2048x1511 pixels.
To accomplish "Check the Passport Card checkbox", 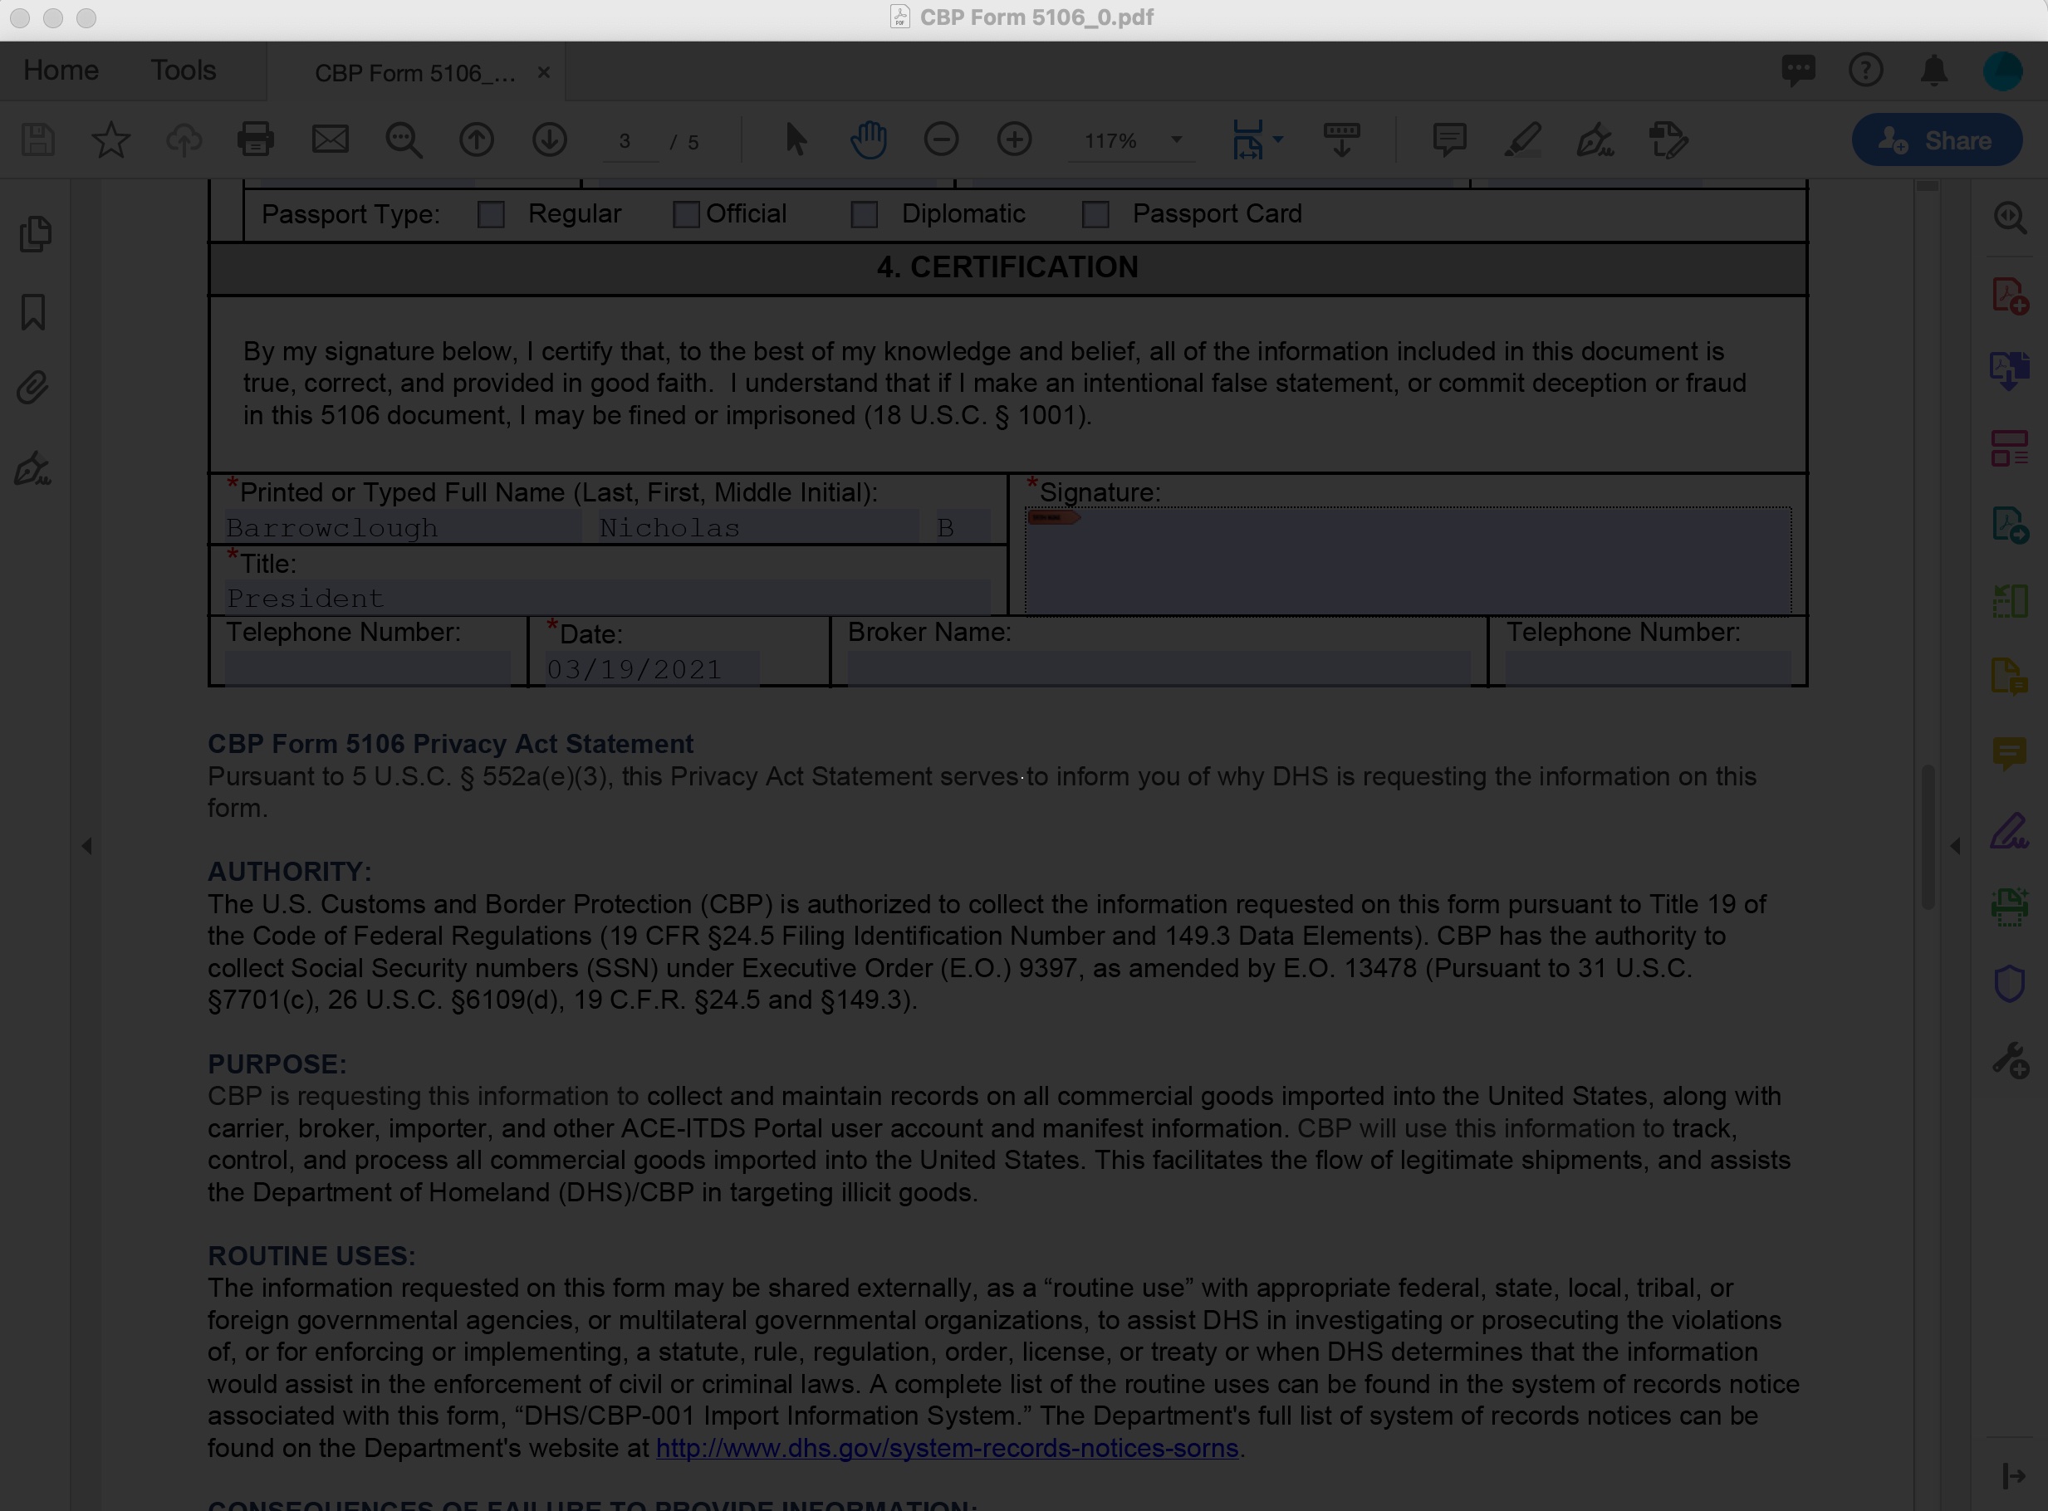I will pos(1095,214).
